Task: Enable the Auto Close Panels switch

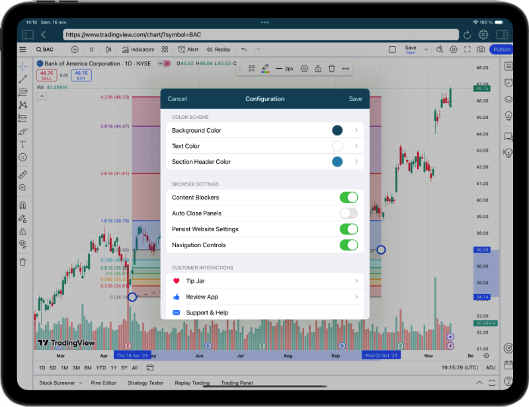Action: [348, 213]
